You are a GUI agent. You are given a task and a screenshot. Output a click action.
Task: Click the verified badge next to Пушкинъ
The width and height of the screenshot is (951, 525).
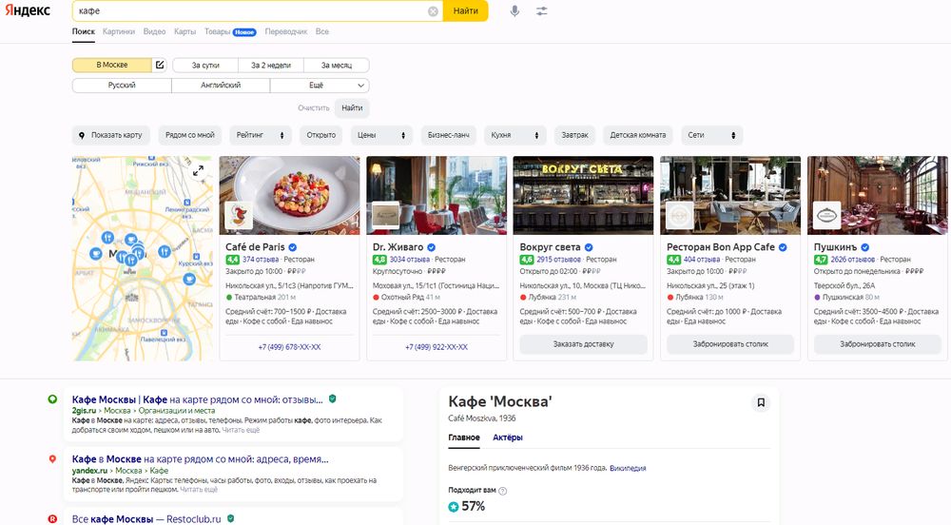click(864, 247)
